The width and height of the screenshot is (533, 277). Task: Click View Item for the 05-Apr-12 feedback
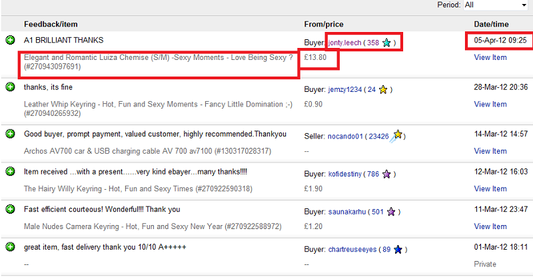[x=490, y=58]
